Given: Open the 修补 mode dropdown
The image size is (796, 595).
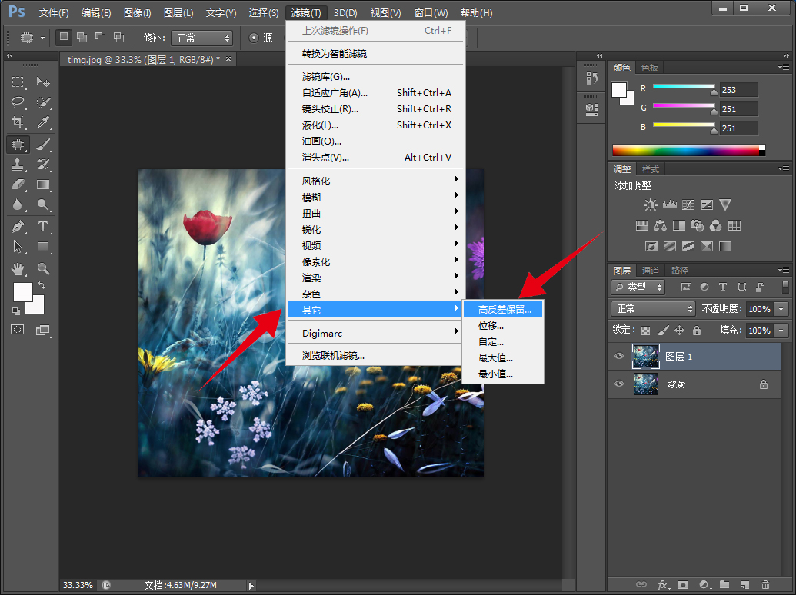Looking at the screenshot, I should tap(202, 38).
